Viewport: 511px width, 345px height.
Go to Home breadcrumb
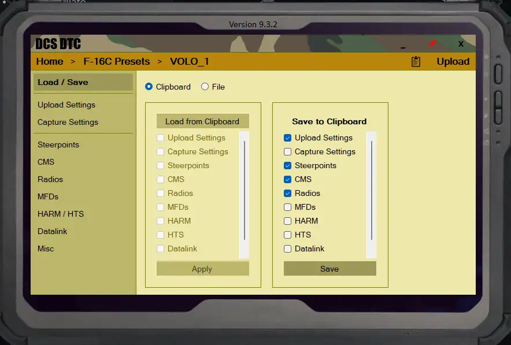tap(50, 62)
